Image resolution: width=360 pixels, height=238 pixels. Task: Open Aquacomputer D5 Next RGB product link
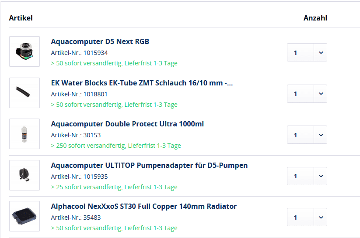pos(100,41)
